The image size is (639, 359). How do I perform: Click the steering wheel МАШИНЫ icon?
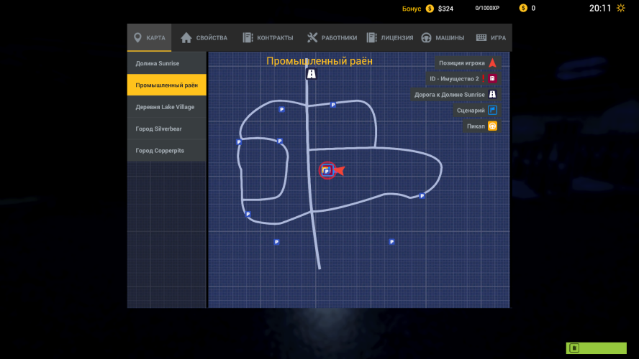(426, 38)
